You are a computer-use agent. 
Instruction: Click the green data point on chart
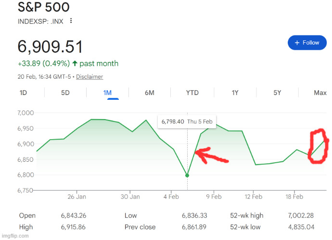click(187, 175)
